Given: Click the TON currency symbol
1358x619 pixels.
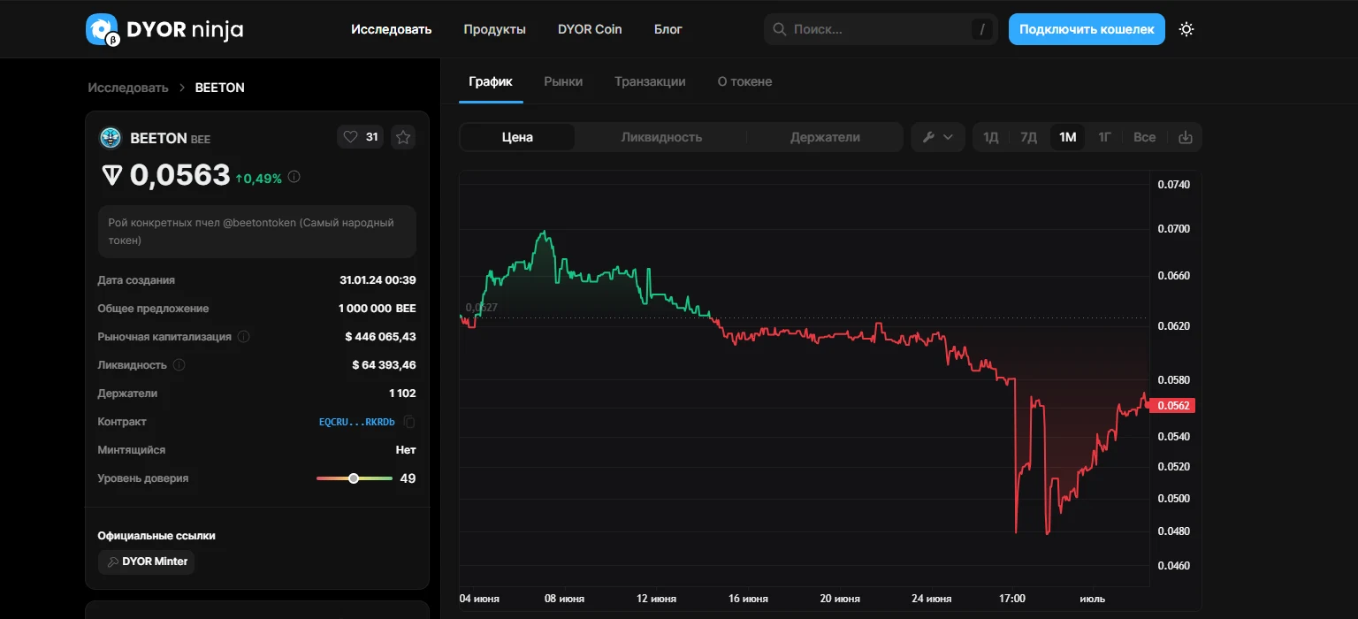Looking at the screenshot, I should pyautogui.click(x=111, y=176).
